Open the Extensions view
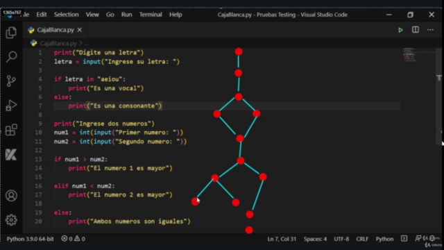Viewport: 444px width, 250px height. coord(11,130)
